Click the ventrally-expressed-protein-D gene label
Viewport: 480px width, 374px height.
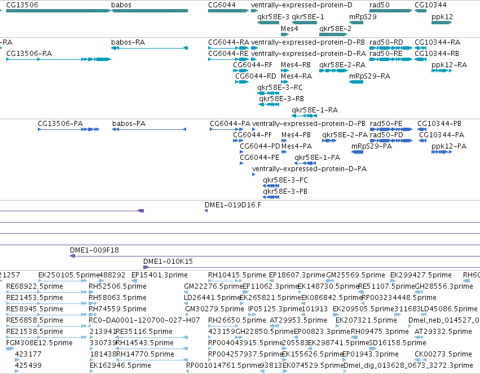pyautogui.click(x=302, y=5)
